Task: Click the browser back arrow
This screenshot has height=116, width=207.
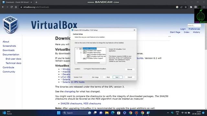Action: tap(3, 7)
